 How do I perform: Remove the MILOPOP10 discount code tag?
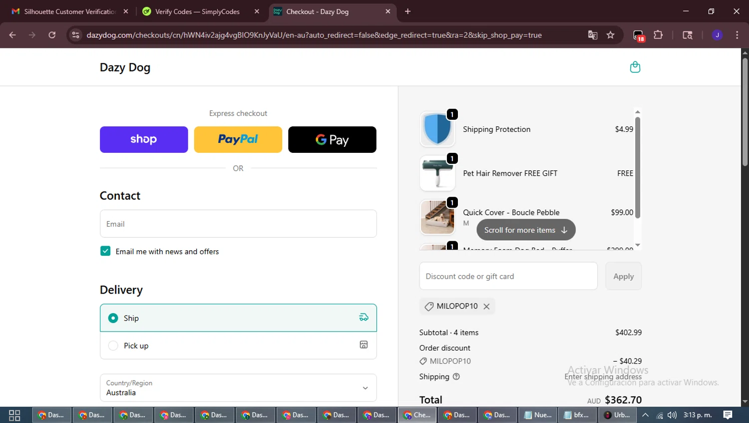(486, 307)
